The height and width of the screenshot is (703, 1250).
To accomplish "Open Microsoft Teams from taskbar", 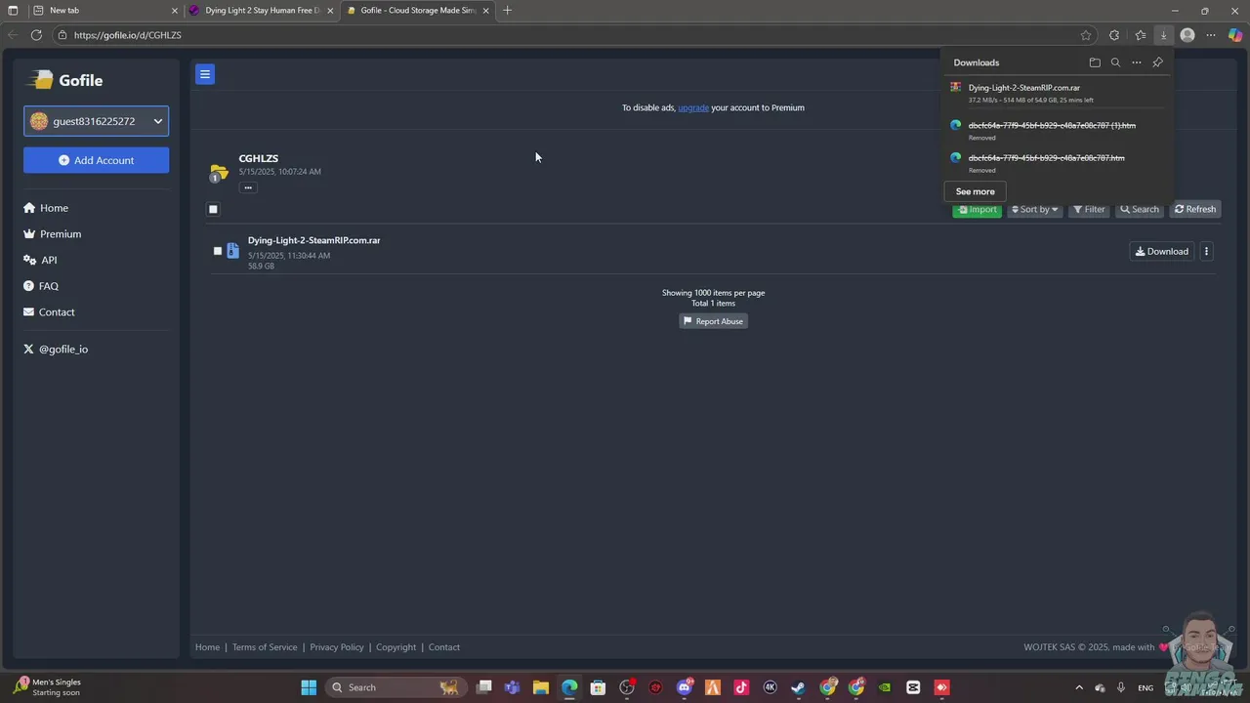I will point(512,687).
